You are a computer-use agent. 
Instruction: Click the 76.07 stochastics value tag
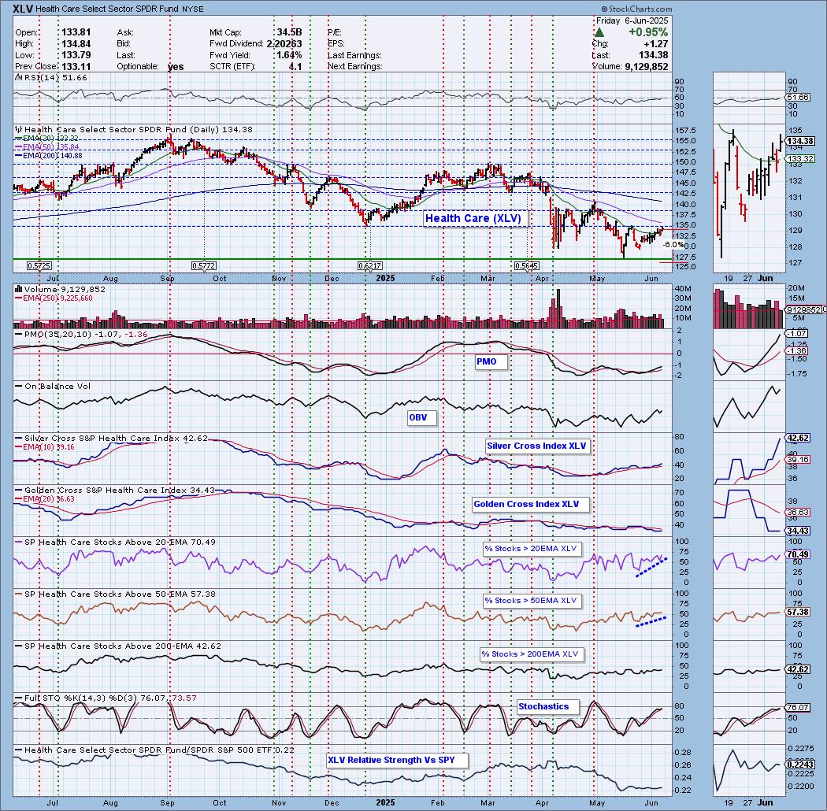tap(798, 708)
